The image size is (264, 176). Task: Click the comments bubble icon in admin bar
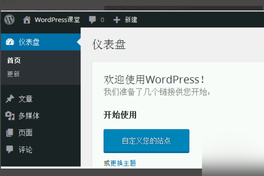coord(92,20)
